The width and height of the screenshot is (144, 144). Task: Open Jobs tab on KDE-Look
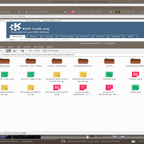click(x=131, y=36)
